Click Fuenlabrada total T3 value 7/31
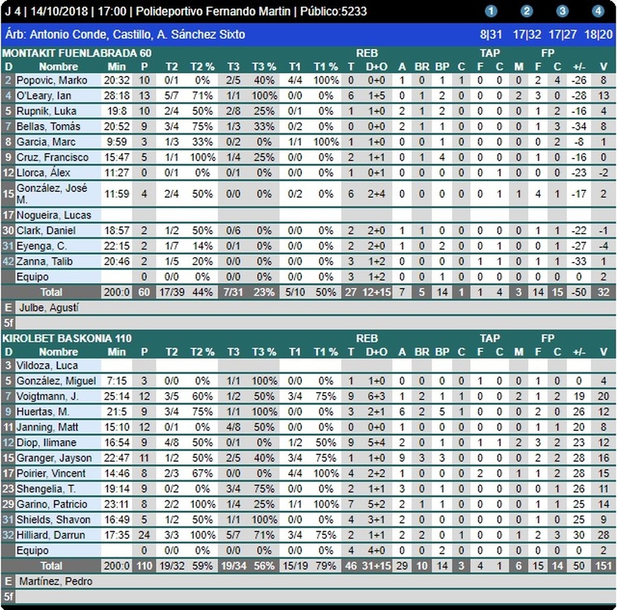 (x=233, y=292)
